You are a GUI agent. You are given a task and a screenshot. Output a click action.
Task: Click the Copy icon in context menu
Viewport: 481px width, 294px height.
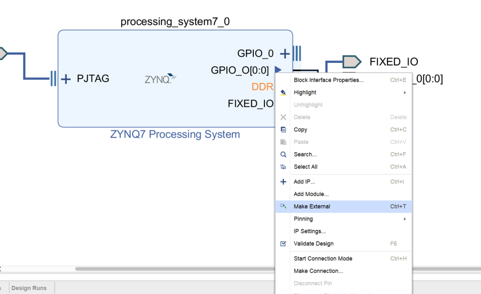point(283,130)
